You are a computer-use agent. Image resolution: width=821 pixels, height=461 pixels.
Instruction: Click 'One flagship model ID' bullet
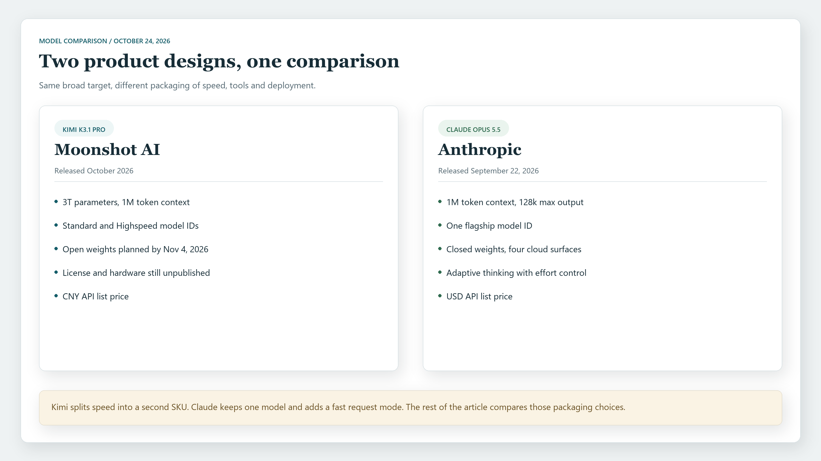[489, 226]
